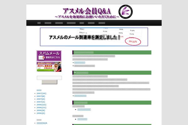Click the アスメル会員Q&A header title image
This screenshot has height=125, width=188.
[87, 13]
